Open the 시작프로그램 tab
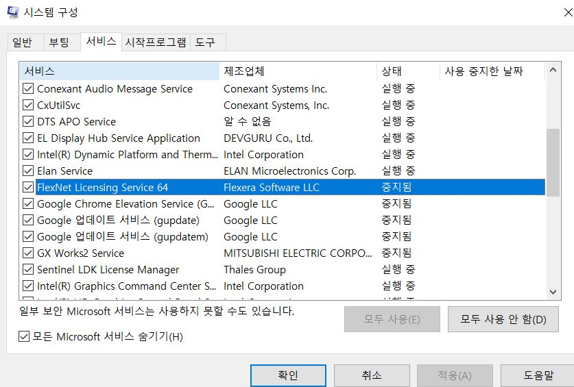This screenshot has width=574, height=387. 156,42
